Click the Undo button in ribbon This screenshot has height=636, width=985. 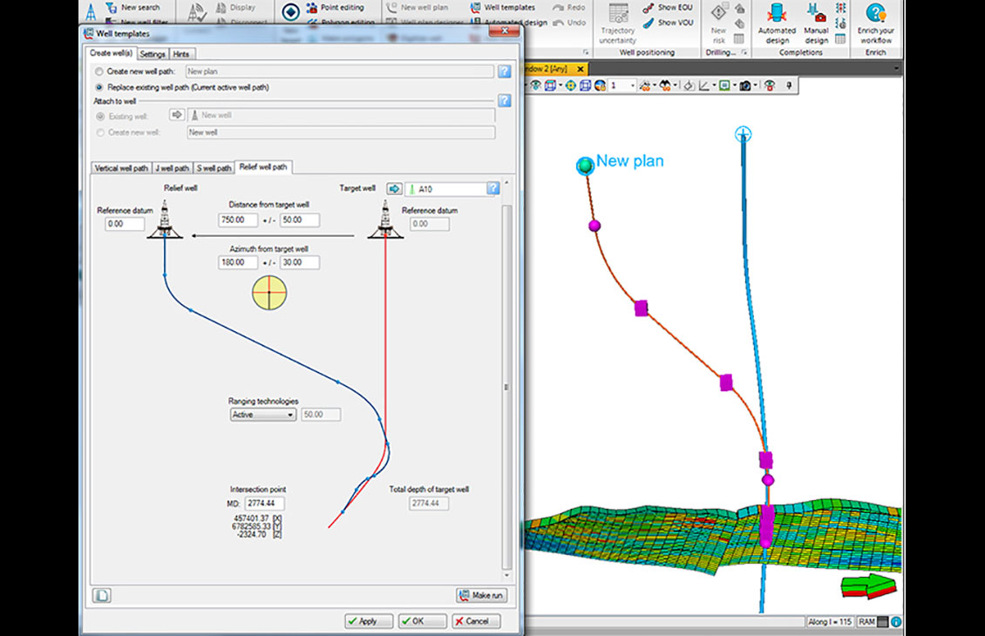[x=569, y=23]
